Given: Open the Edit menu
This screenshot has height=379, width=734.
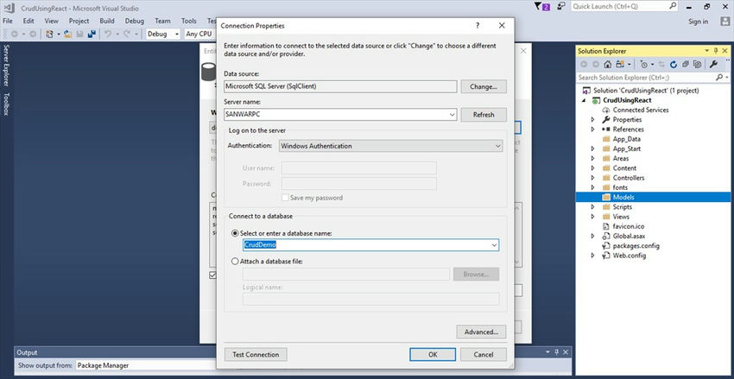Looking at the screenshot, I should (28, 21).
